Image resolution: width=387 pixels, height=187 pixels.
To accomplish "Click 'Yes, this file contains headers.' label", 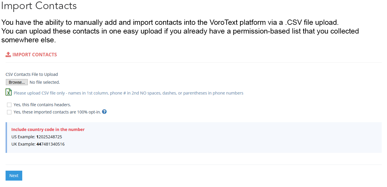I will [42, 105].
